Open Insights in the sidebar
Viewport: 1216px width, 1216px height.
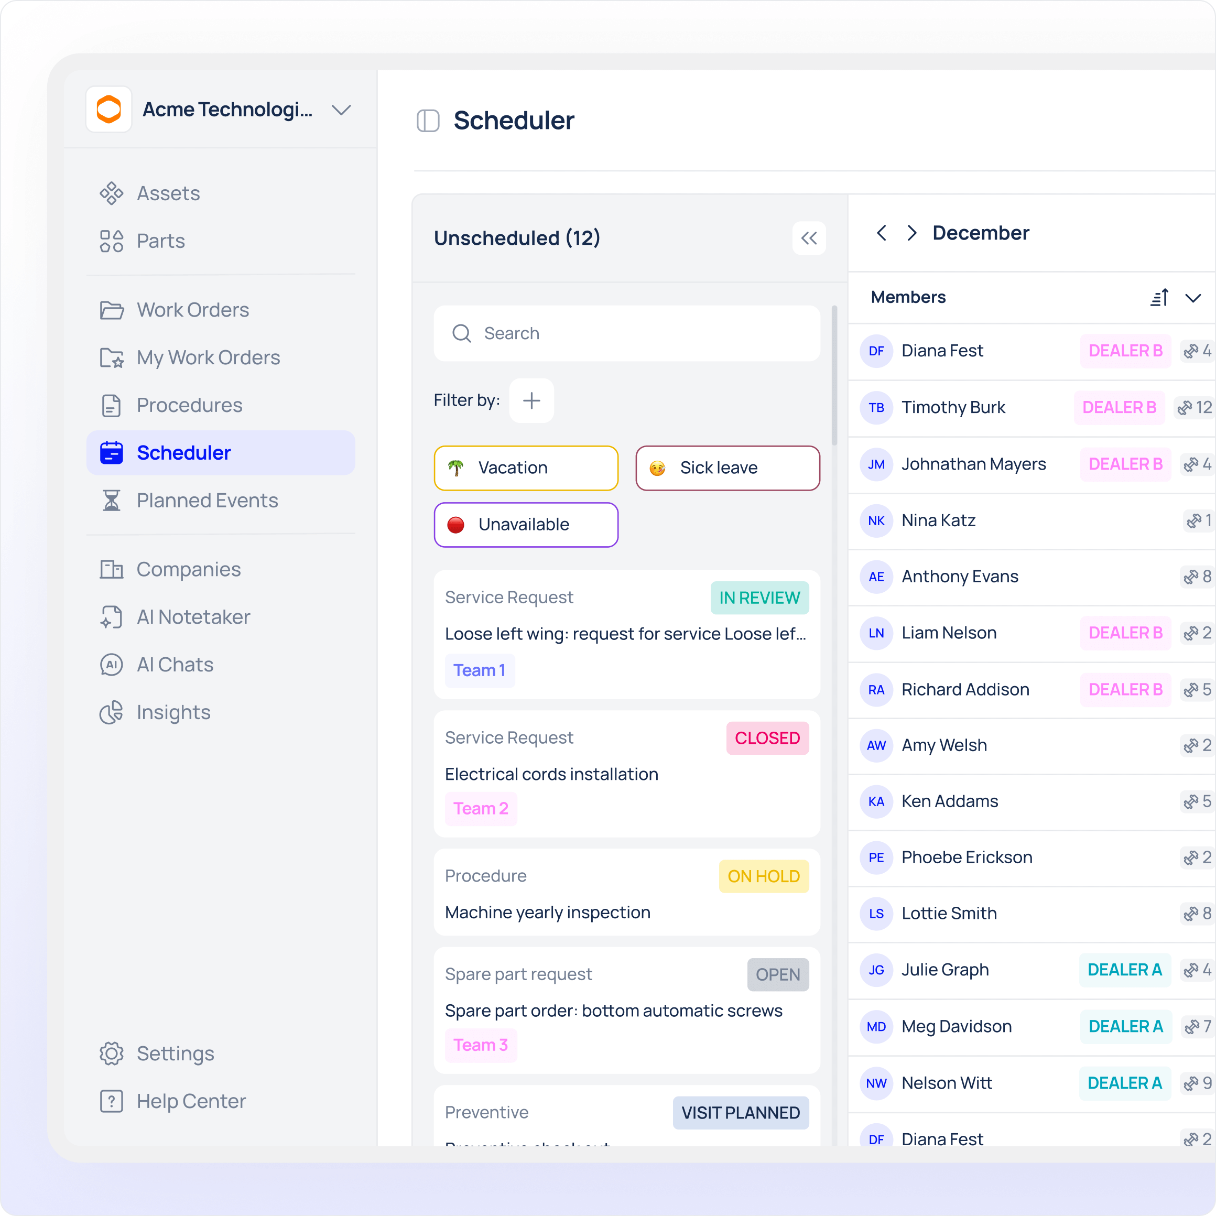click(173, 712)
